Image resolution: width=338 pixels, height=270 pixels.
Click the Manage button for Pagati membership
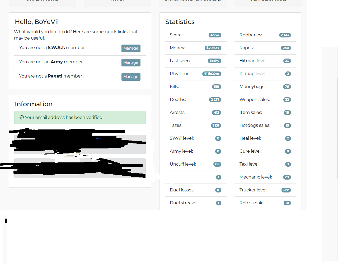(x=131, y=77)
